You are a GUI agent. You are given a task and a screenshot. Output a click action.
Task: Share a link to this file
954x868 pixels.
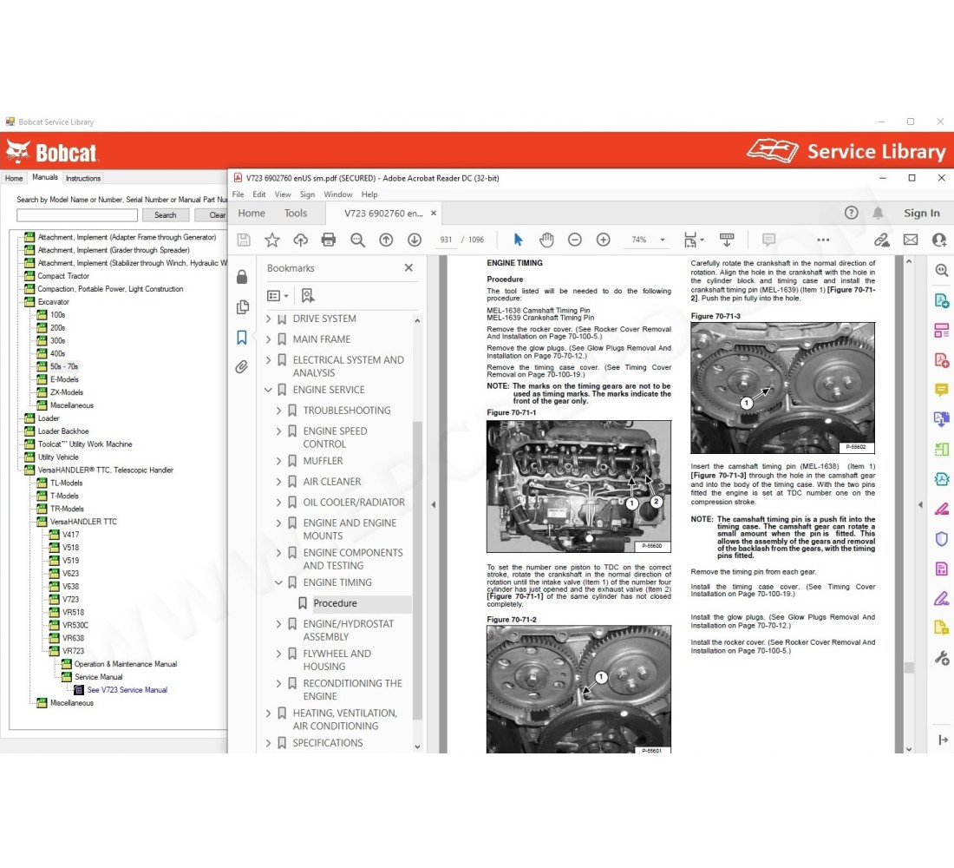coord(882,240)
